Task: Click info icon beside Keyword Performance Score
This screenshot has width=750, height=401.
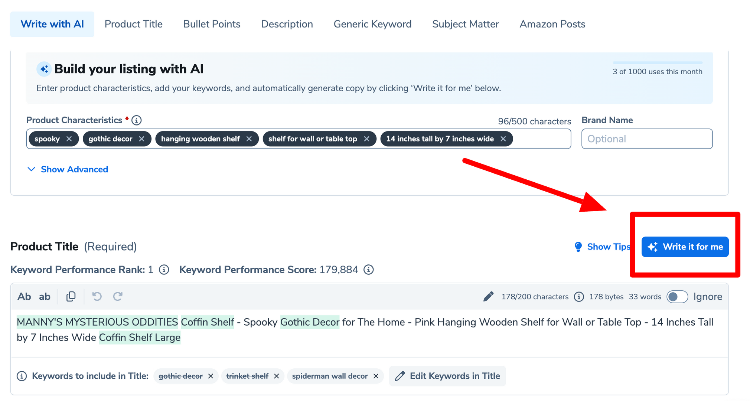Action: (x=368, y=270)
